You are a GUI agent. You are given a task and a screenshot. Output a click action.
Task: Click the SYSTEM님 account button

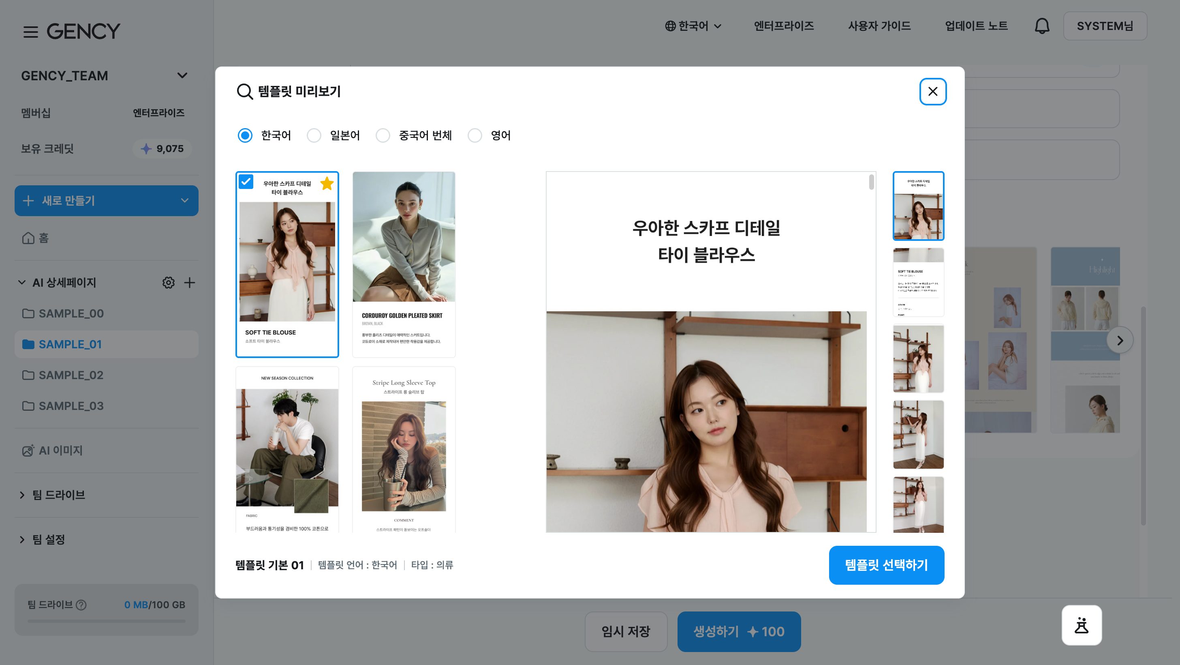[1105, 26]
